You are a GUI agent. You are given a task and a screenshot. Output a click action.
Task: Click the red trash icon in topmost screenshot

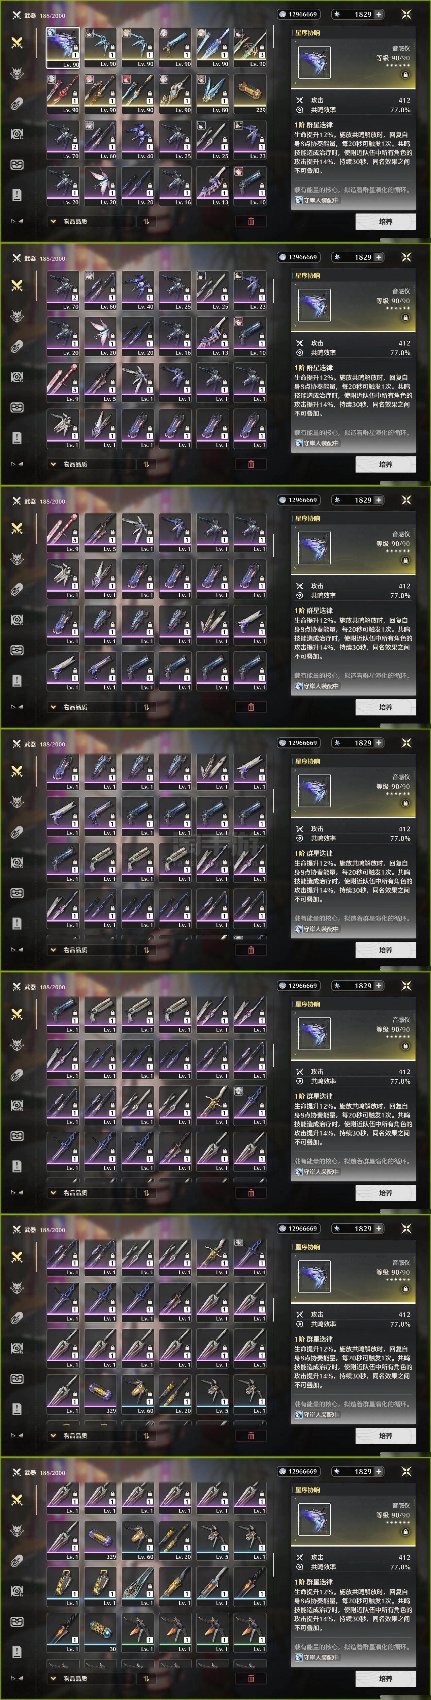point(251,221)
